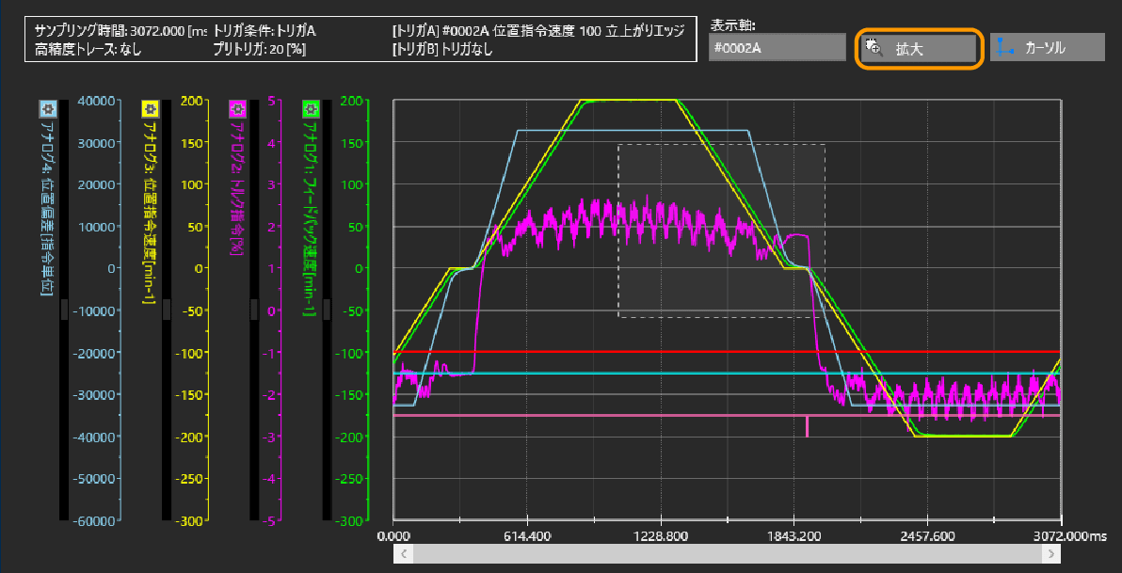
Task: Click the green フィードバック速度 axis slider thumb
Action: pos(327,310)
